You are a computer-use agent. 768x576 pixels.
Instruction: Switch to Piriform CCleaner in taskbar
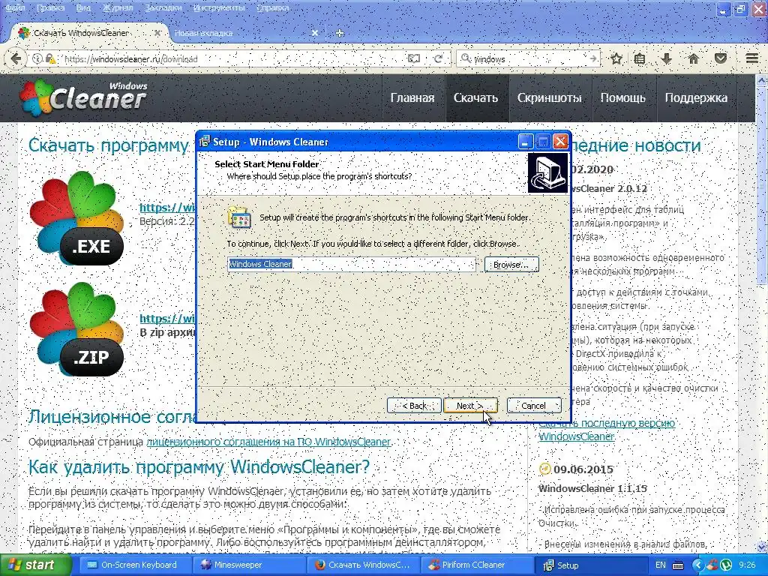(478, 565)
